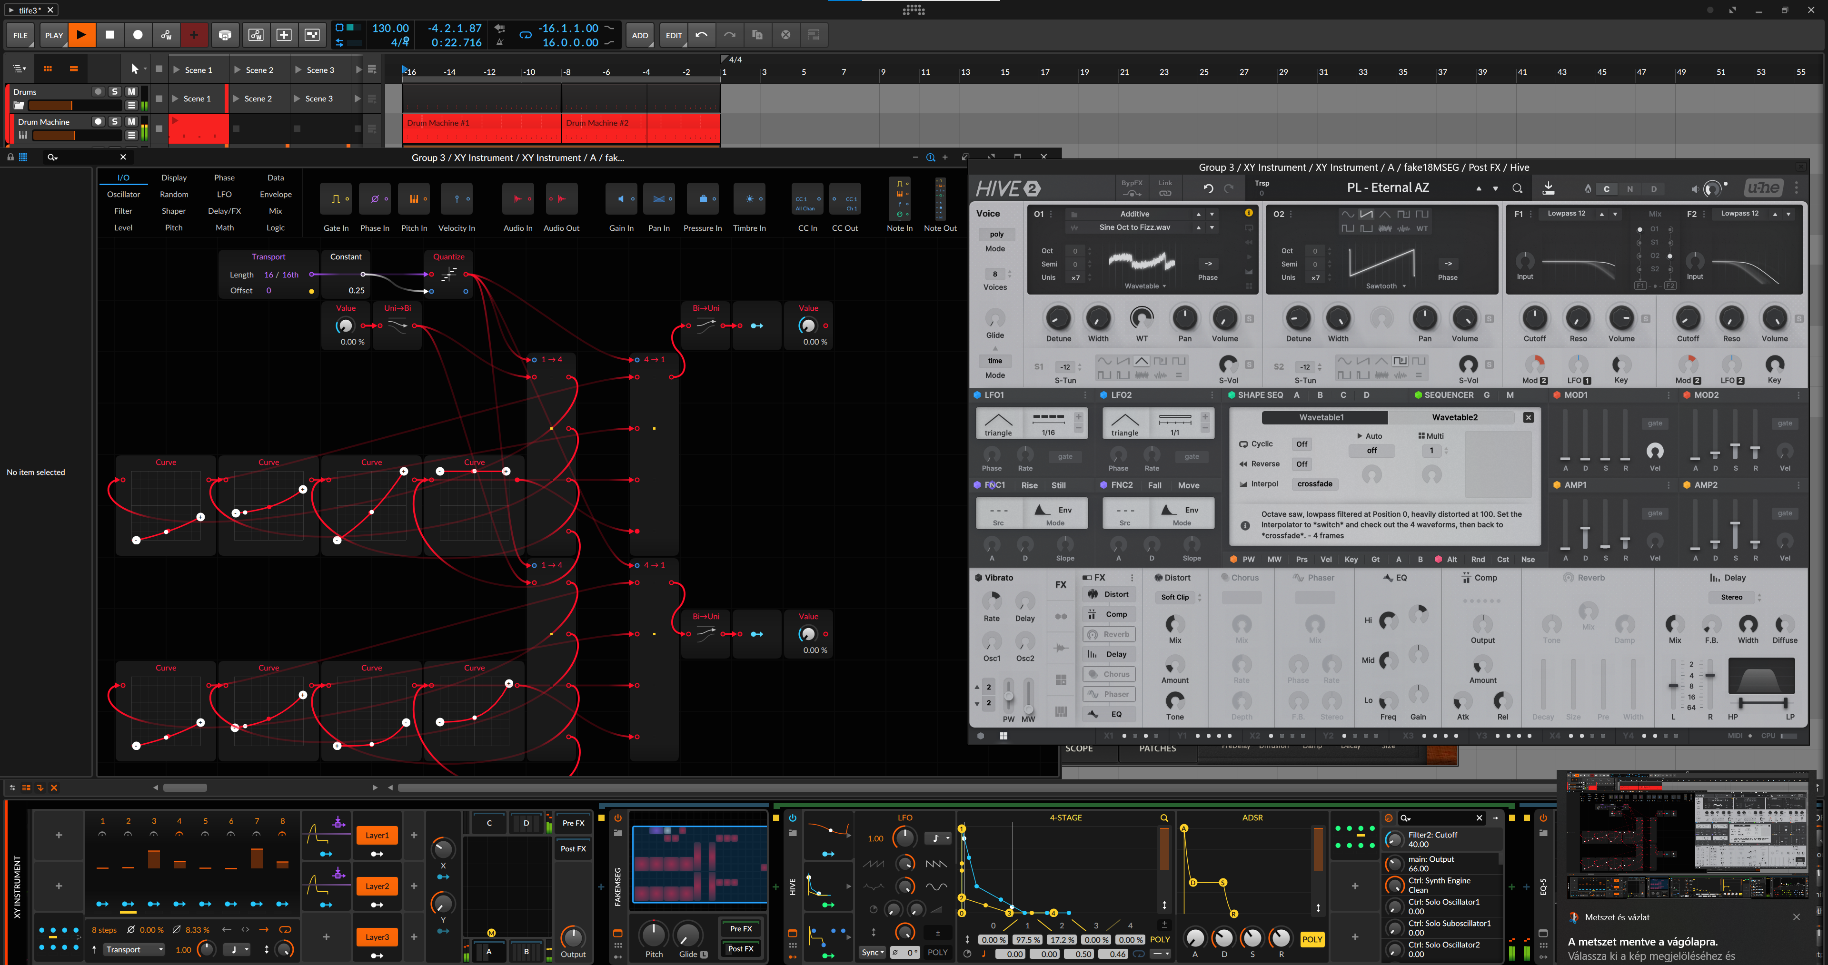Open the FILE menu corner dropdown
The width and height of the screenshot is (1828, 965).
[30, 44]
